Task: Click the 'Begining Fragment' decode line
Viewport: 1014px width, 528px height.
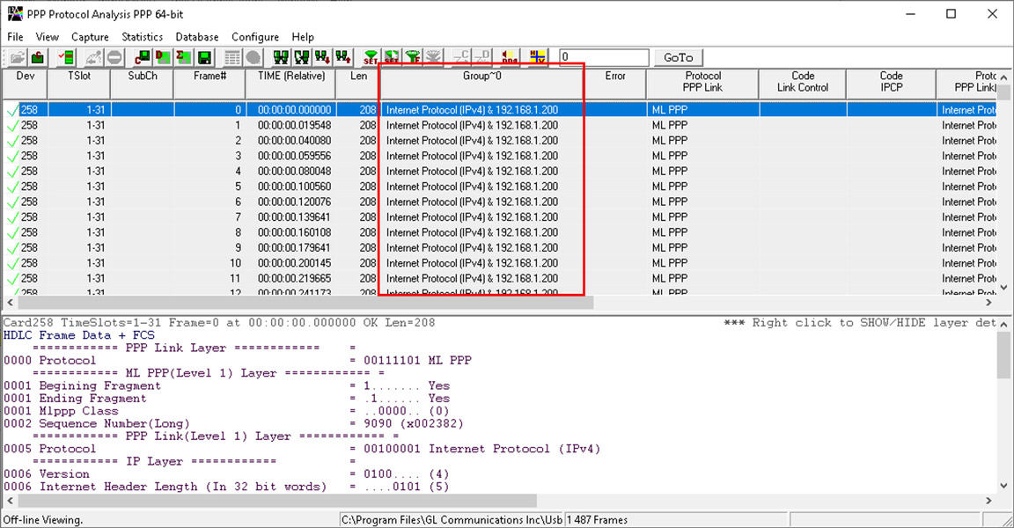Action: point(226,385)
